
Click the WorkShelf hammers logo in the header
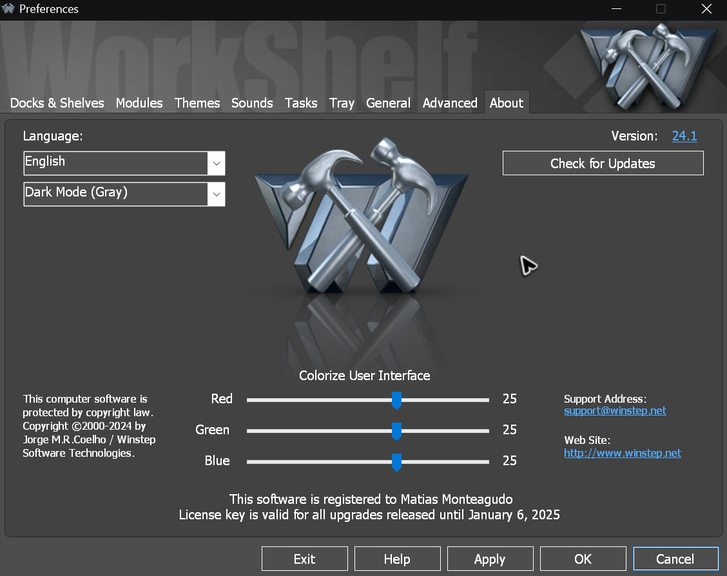point(648,66)
